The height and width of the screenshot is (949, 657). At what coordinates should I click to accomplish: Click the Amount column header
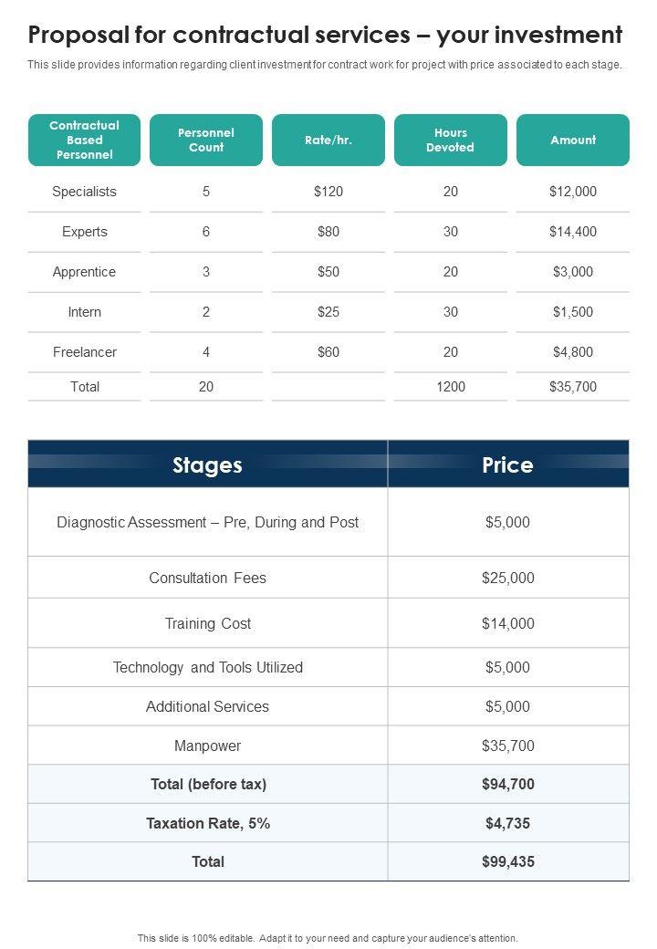click(x=573, y=140)
